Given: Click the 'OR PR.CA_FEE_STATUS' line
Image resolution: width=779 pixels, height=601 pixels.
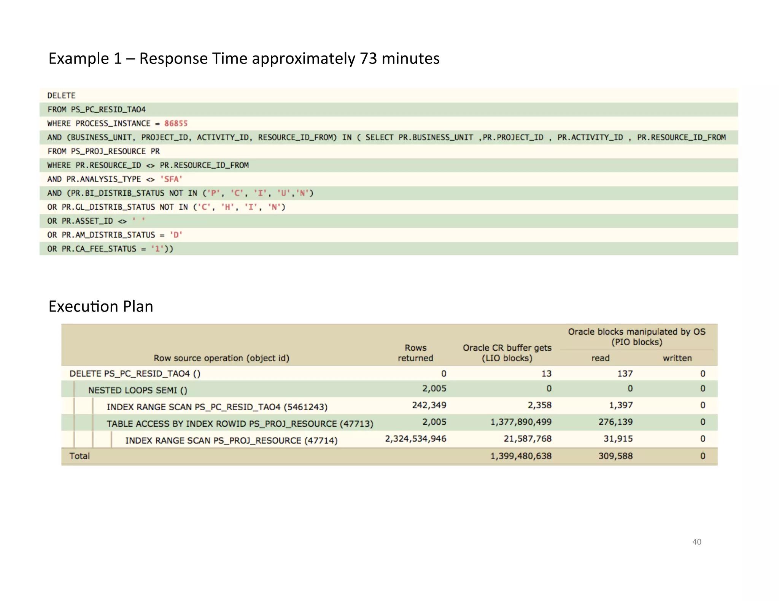Looking at the screenshot, I should (389, 249).
